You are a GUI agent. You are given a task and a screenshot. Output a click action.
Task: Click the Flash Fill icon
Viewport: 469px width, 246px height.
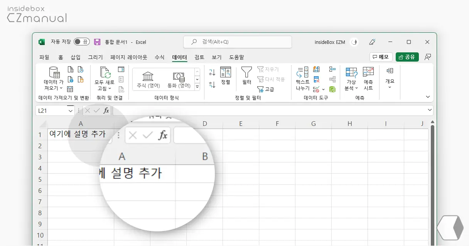[x=317, y=69]
